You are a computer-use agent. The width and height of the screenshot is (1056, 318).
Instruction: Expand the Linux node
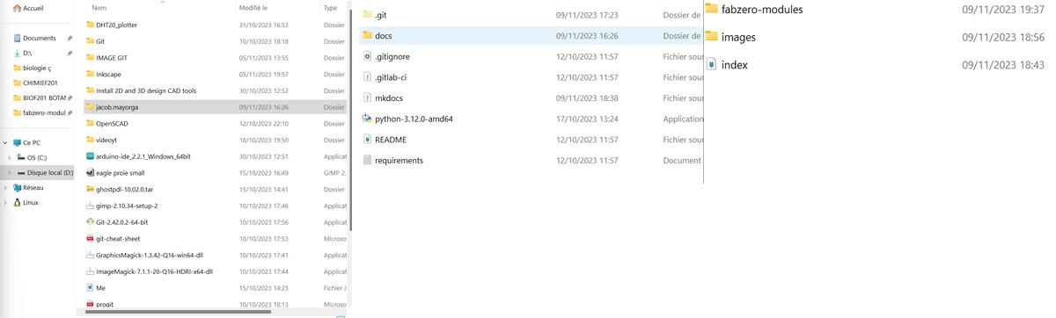tap(4, 202)
